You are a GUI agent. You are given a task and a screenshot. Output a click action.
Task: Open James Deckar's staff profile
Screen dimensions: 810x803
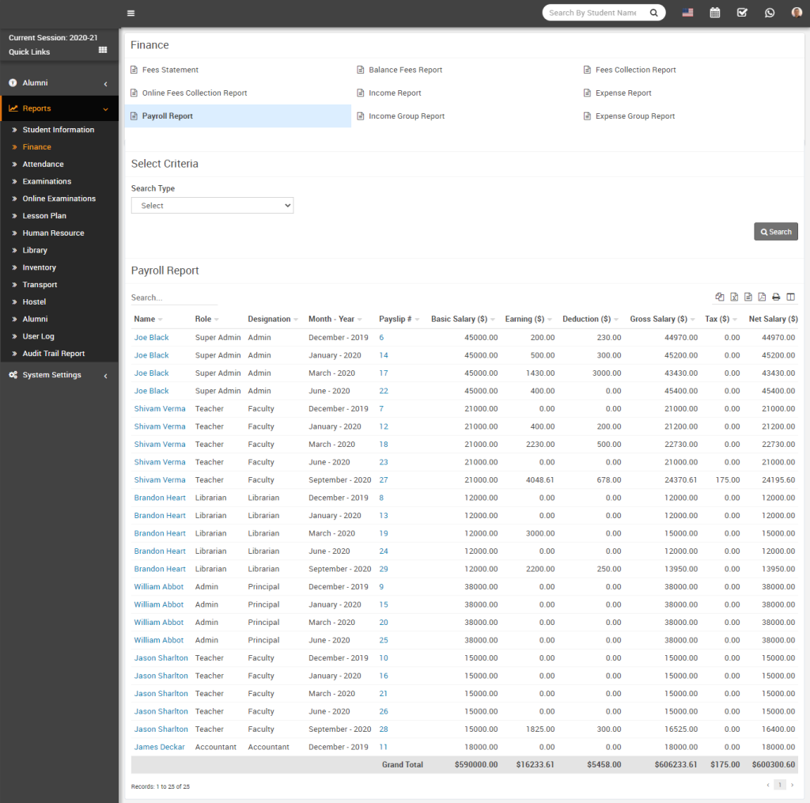tap(159, 747)
